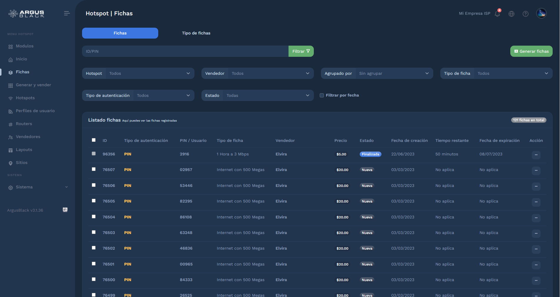Open the user profile avatar

pyautogui.click(x=541, y=13)
